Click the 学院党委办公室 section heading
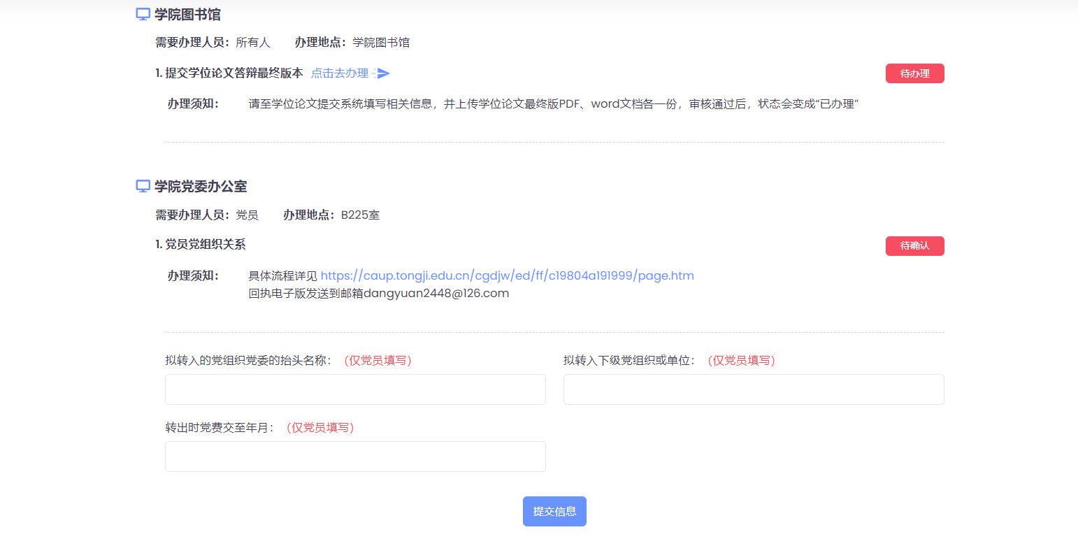This screenshot has width=1078, height=546. click(201, 187)
